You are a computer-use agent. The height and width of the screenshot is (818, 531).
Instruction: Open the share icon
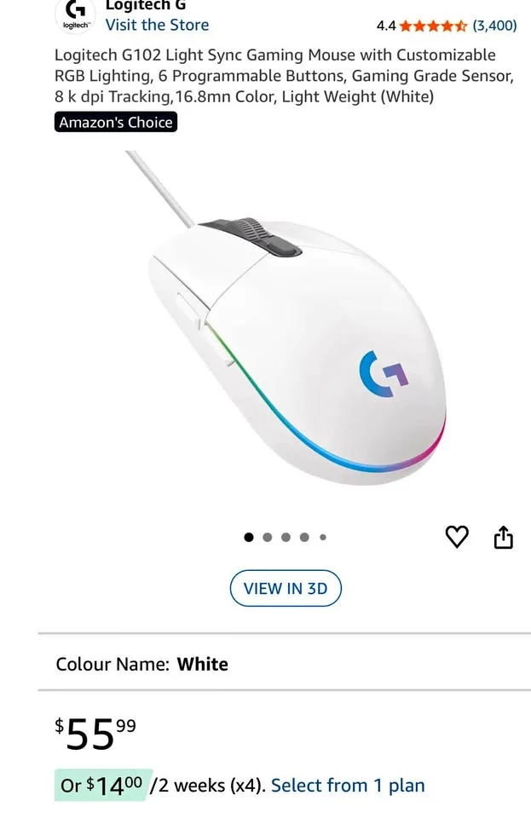(x=504, y=537)
